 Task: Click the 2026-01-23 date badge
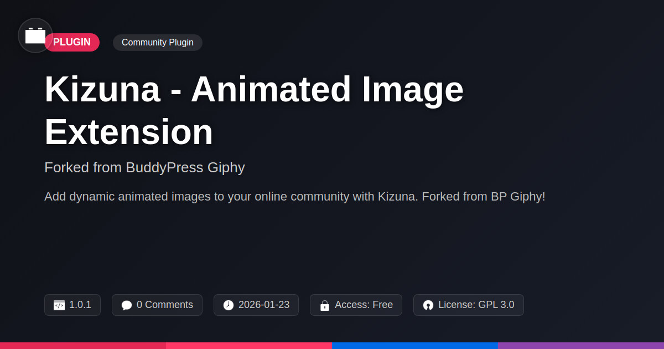(263, 305)
